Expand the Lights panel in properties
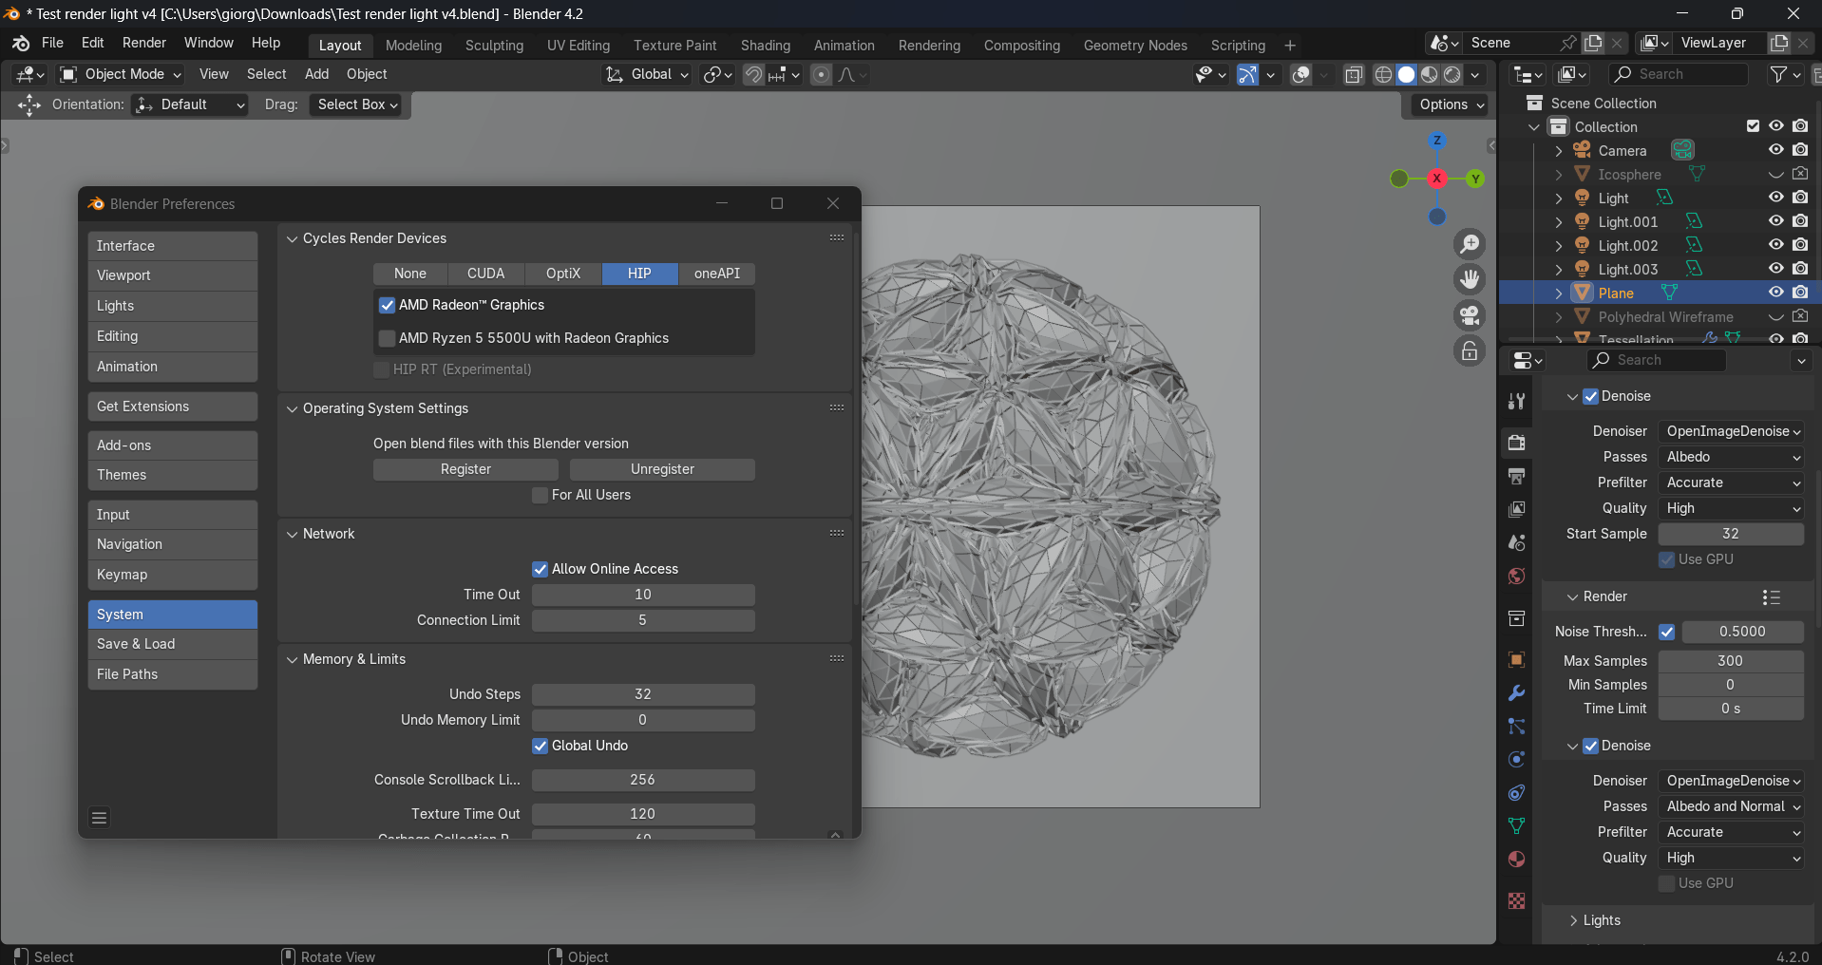 tap(1601, 920)
